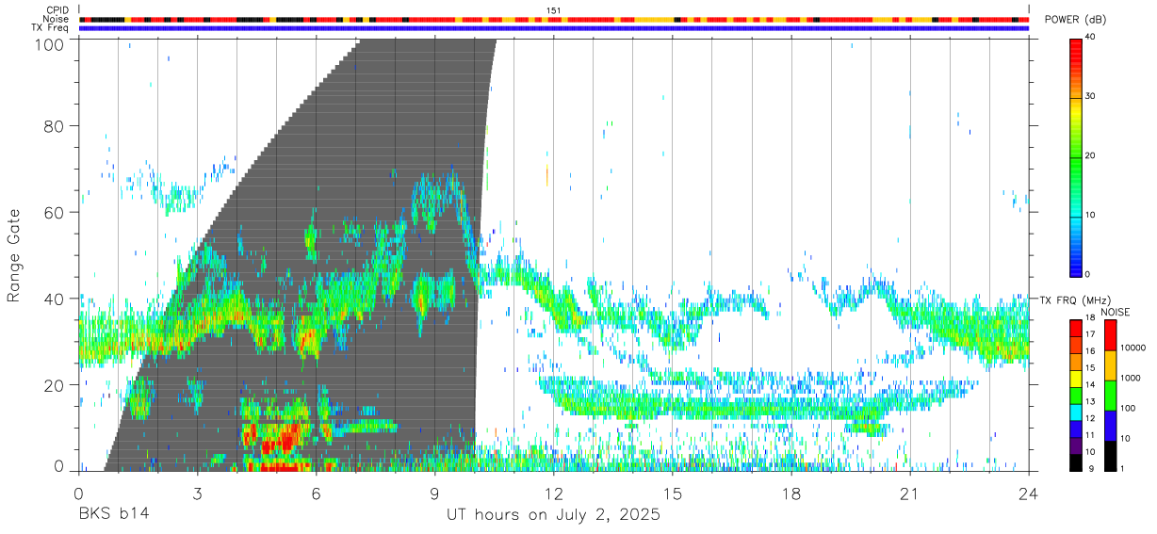Click the 80 tick on the Range Gate axis
Viewport: 1157px width, 534px height.
54,125
